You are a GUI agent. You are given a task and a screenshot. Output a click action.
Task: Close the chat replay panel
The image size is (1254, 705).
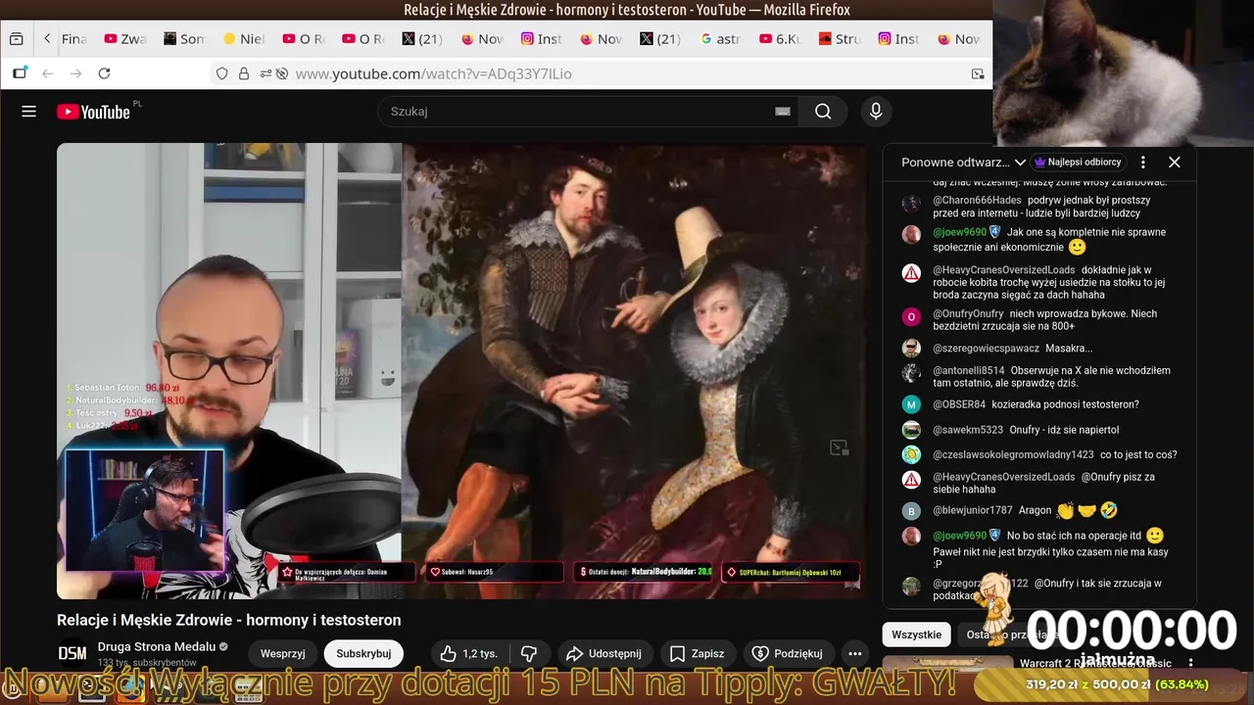pyautogui.click(x=1175, y=163)
